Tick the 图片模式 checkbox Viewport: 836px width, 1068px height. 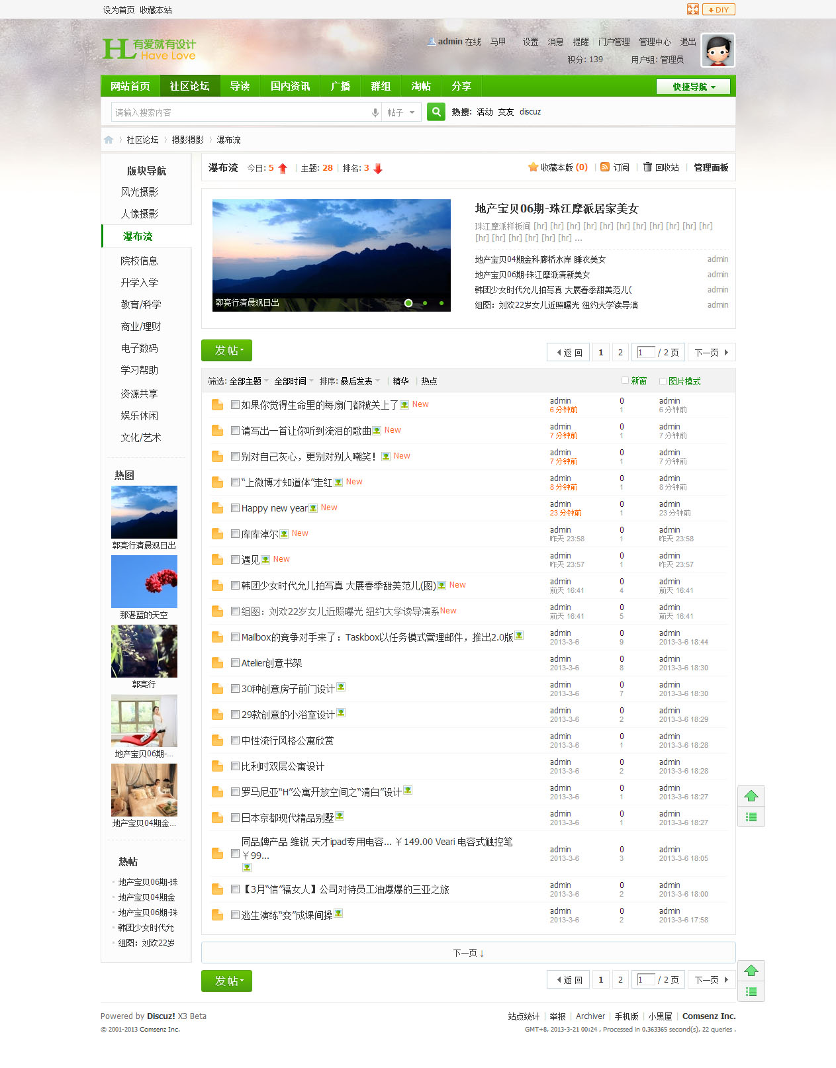tap(663, 381)
